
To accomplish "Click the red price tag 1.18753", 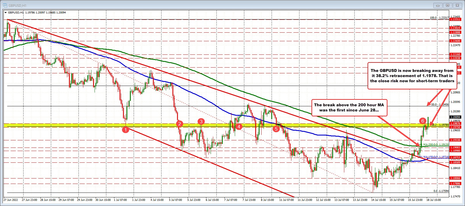I will tap(455, 157).
